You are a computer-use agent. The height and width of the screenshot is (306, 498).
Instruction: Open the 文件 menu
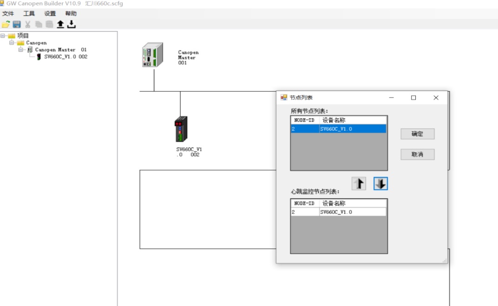8,13
